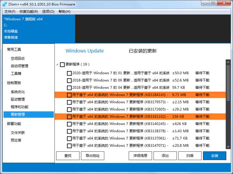Viewport: 233px width, 174px height.
Task: Open 详细信息 for the update
Action: pyautogui.click(x=140, y=156)
